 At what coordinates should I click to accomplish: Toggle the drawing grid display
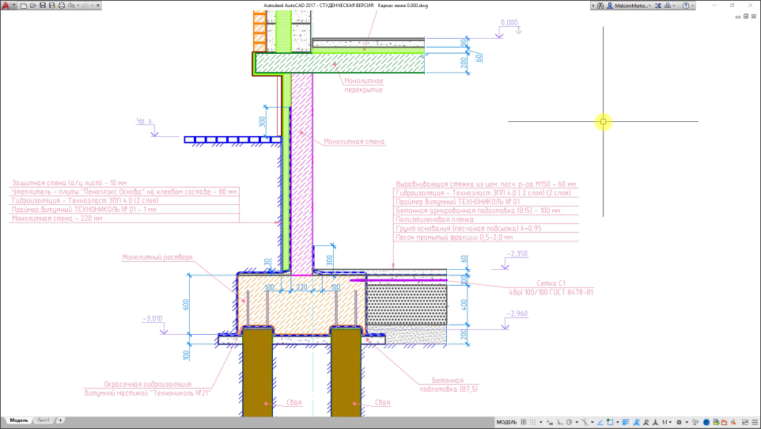[524, 422]
